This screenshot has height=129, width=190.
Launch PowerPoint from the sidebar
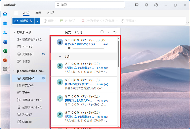5,60
